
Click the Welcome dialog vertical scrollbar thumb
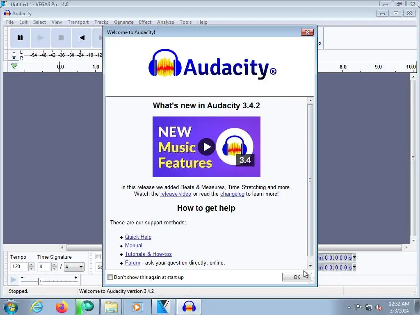[310, 180]
